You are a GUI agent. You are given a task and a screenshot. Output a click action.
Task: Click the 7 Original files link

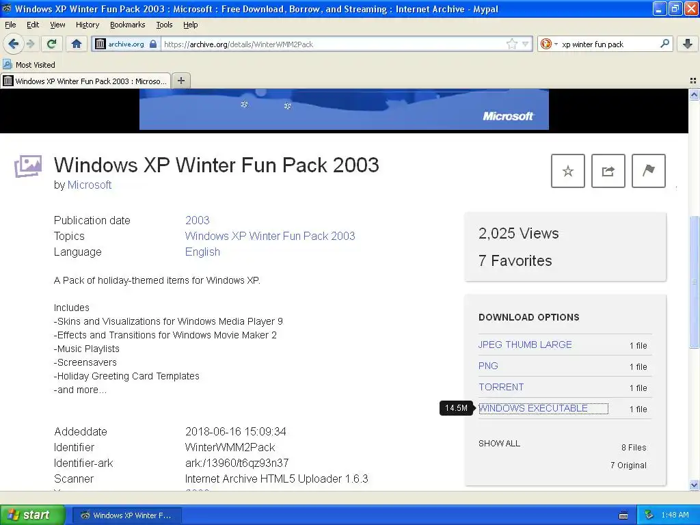point(628,465)
